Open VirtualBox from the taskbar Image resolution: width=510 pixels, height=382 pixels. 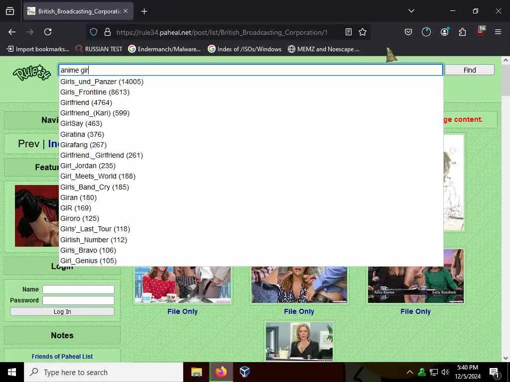[x=245, y=372]
